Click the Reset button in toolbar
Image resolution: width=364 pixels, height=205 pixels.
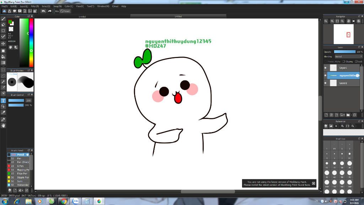pyautogui.click(x=65, y=11)
